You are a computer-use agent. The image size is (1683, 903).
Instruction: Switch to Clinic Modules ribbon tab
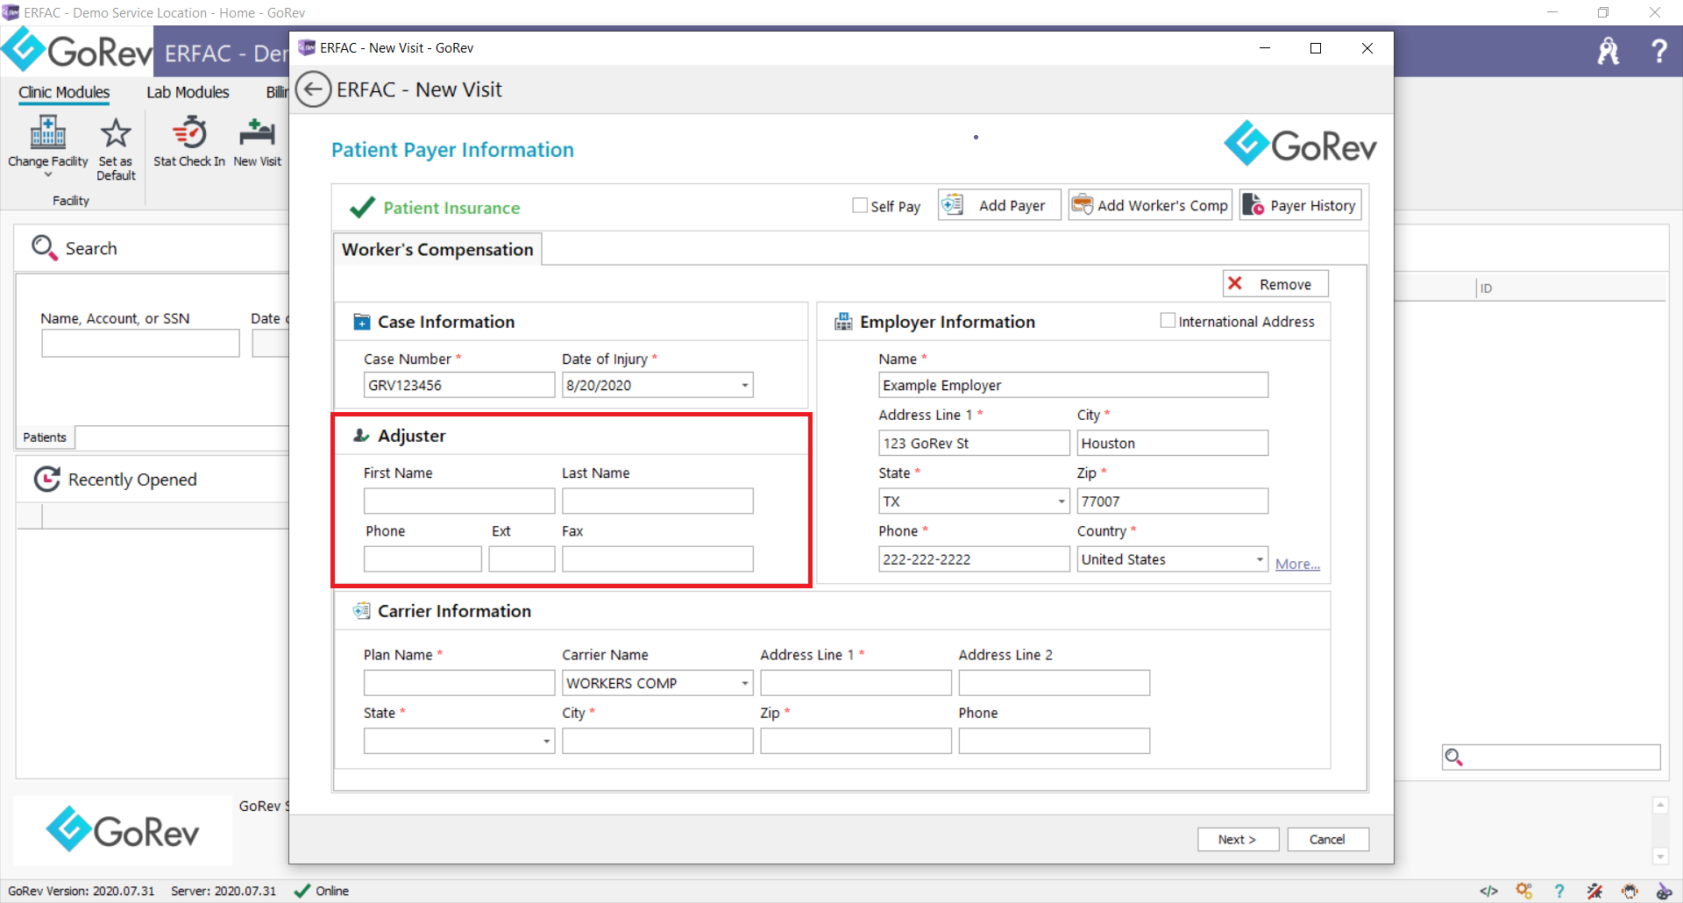pyautogui.click(x=64, y=92)
